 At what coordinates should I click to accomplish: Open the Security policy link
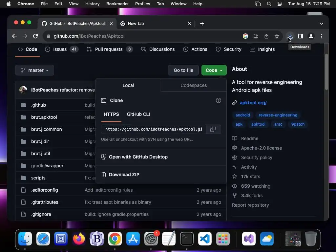click(x=257, y=157)
